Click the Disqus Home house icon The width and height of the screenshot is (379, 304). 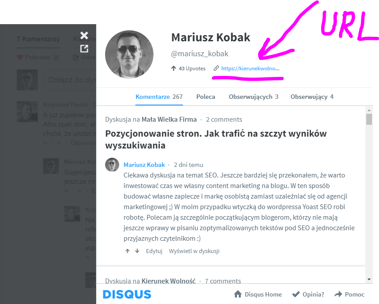[x=238, y=294]
